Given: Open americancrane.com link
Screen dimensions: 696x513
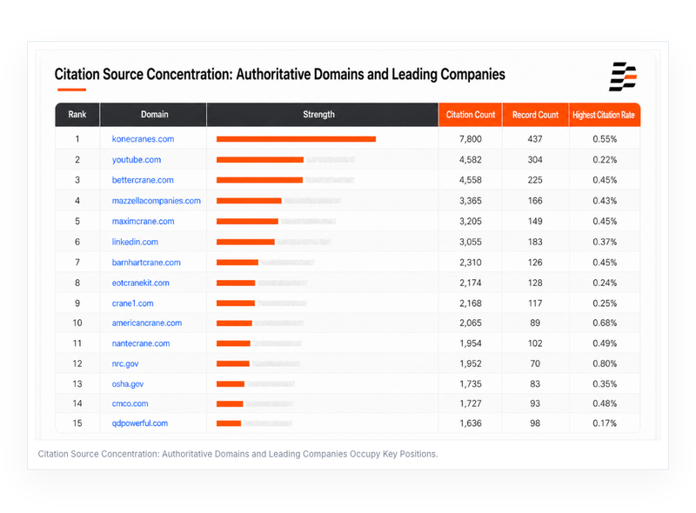Looking at the screenshot, I should (146, 323).
